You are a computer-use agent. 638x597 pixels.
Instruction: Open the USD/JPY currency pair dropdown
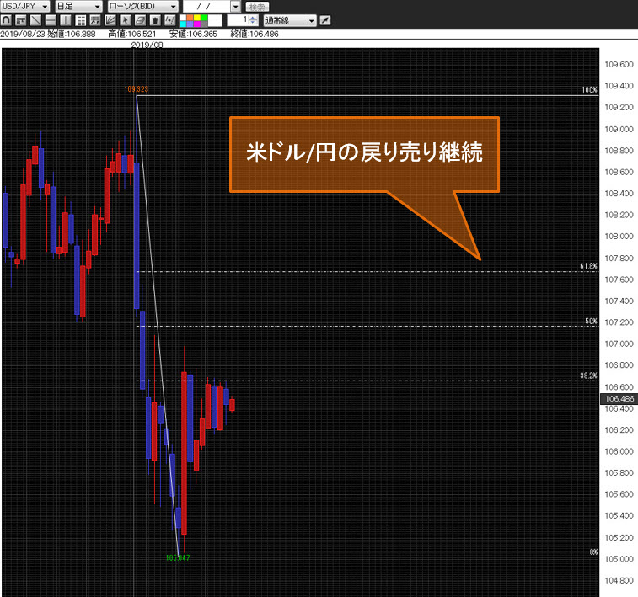(25, 7)
